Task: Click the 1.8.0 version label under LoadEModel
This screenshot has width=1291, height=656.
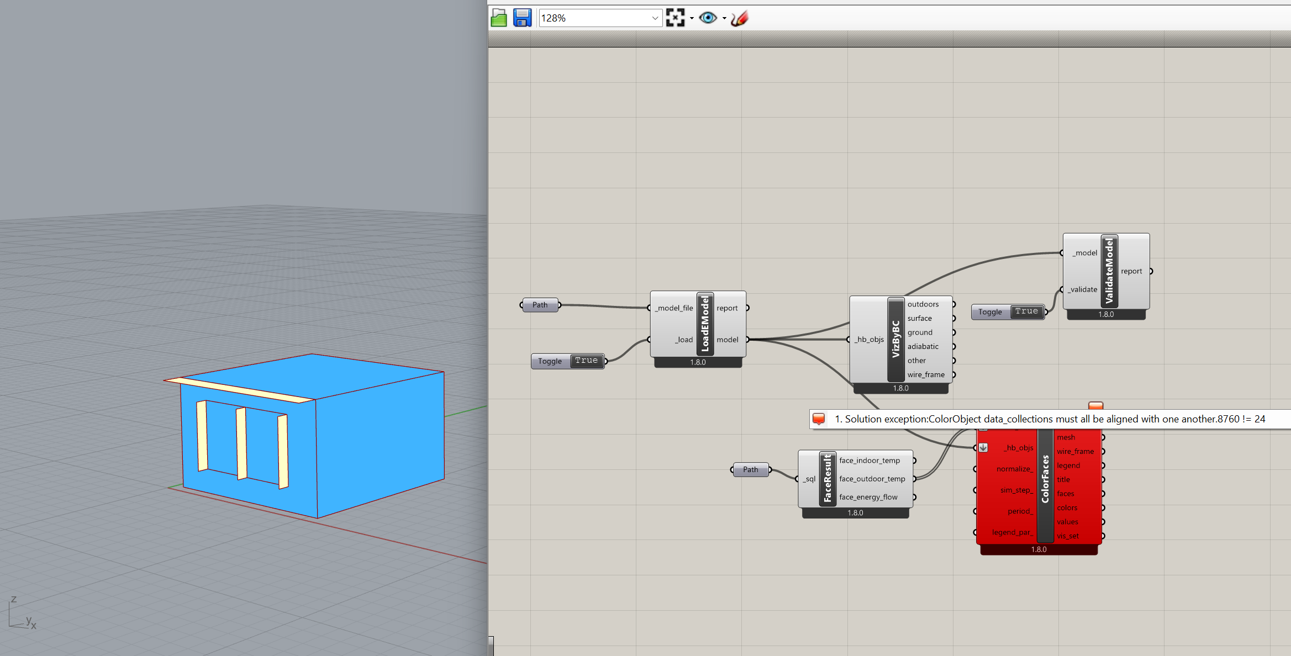Action: click(x=698, y=362)
